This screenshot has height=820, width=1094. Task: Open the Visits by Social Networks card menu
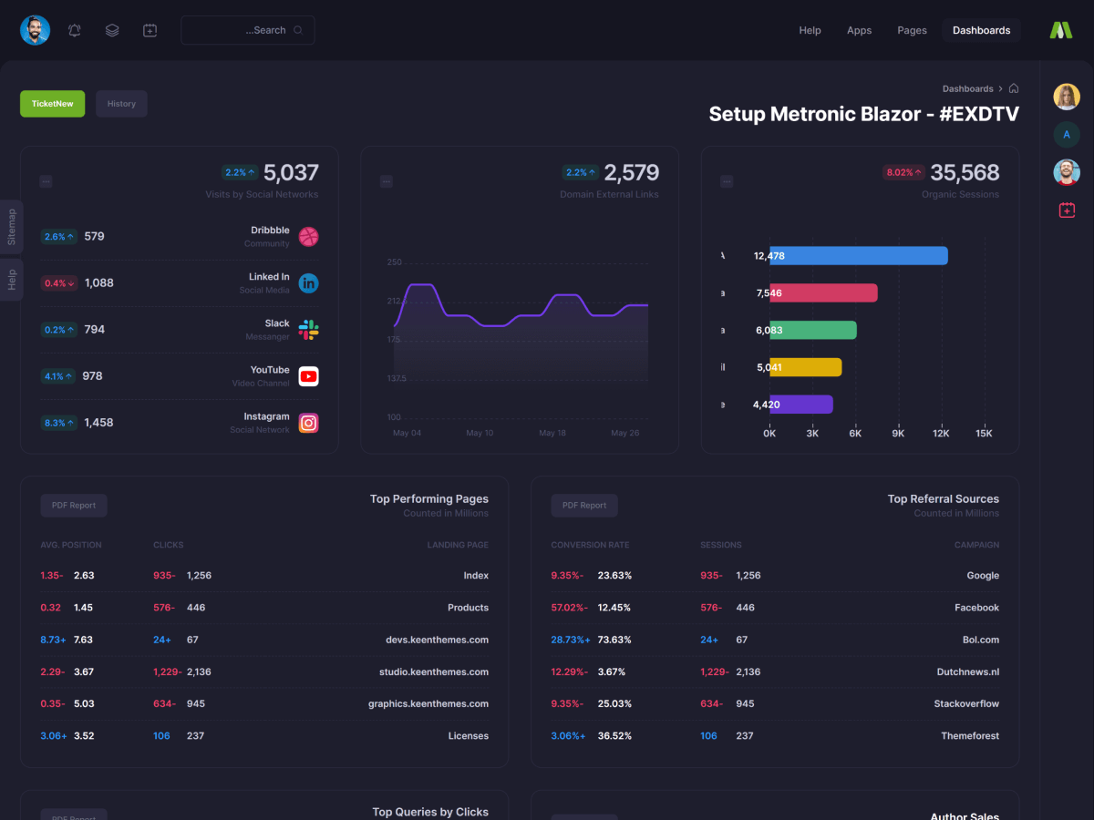46,181
